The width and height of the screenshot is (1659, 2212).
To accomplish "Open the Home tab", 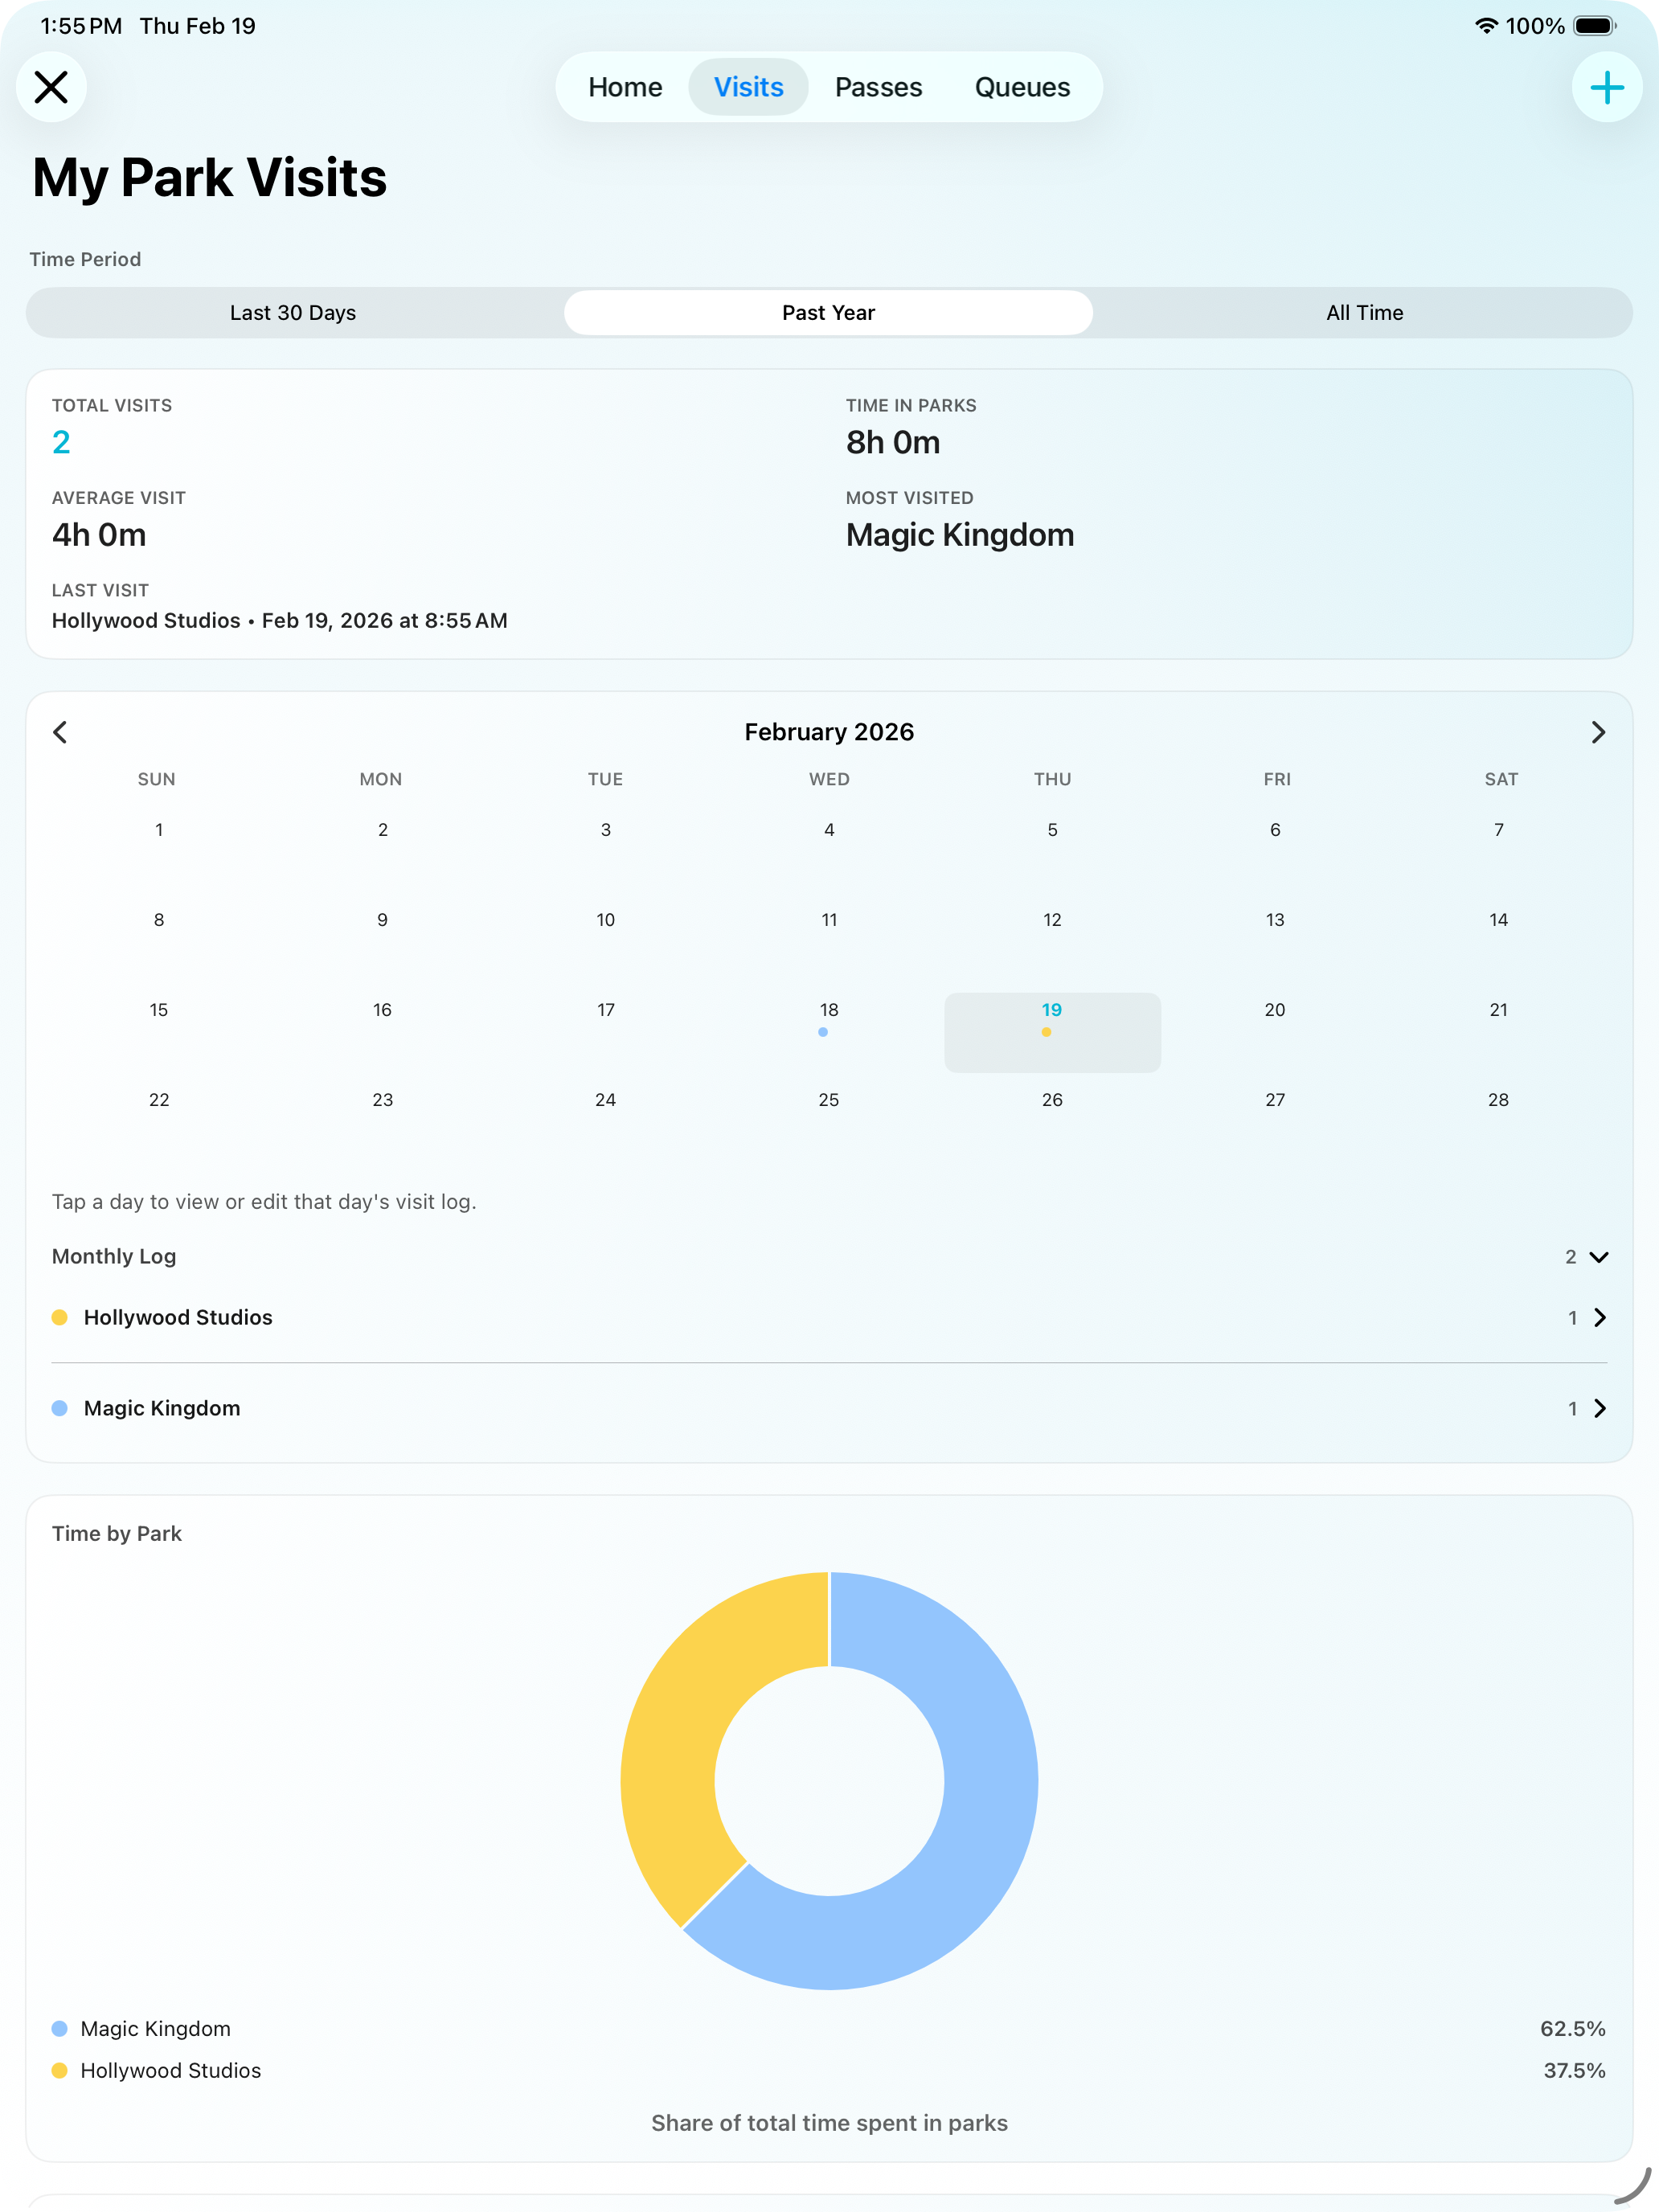I will coord(625,87).
